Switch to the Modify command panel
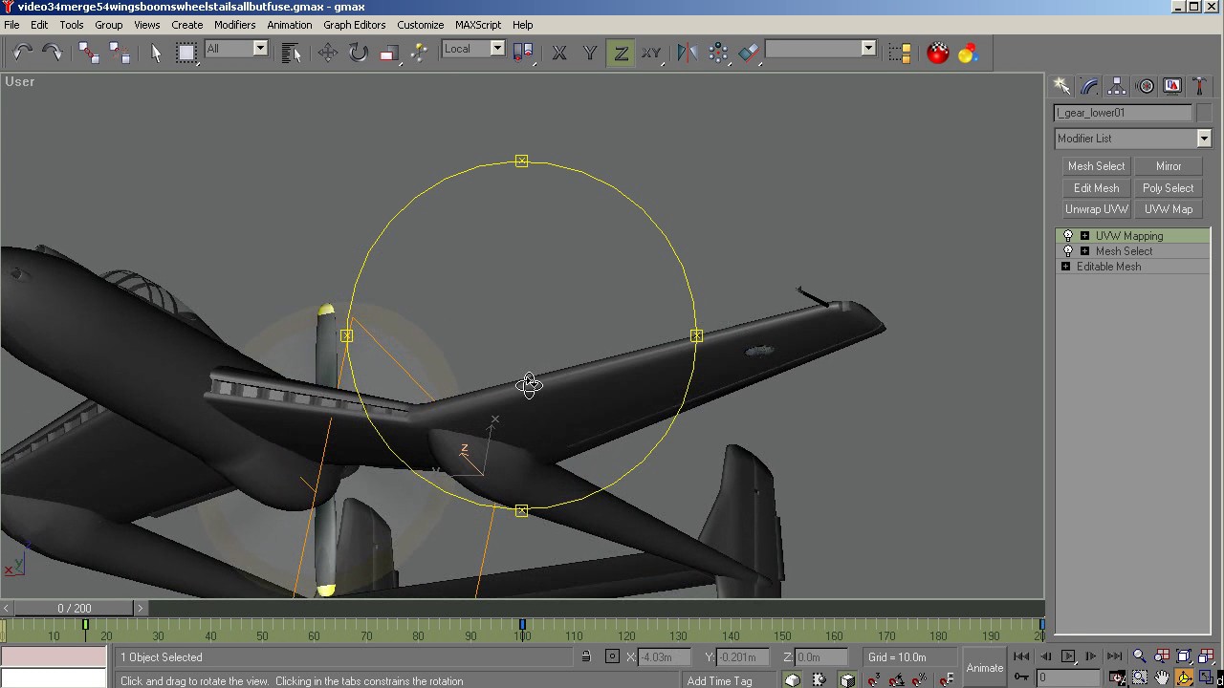 [x=1089, y=86]
